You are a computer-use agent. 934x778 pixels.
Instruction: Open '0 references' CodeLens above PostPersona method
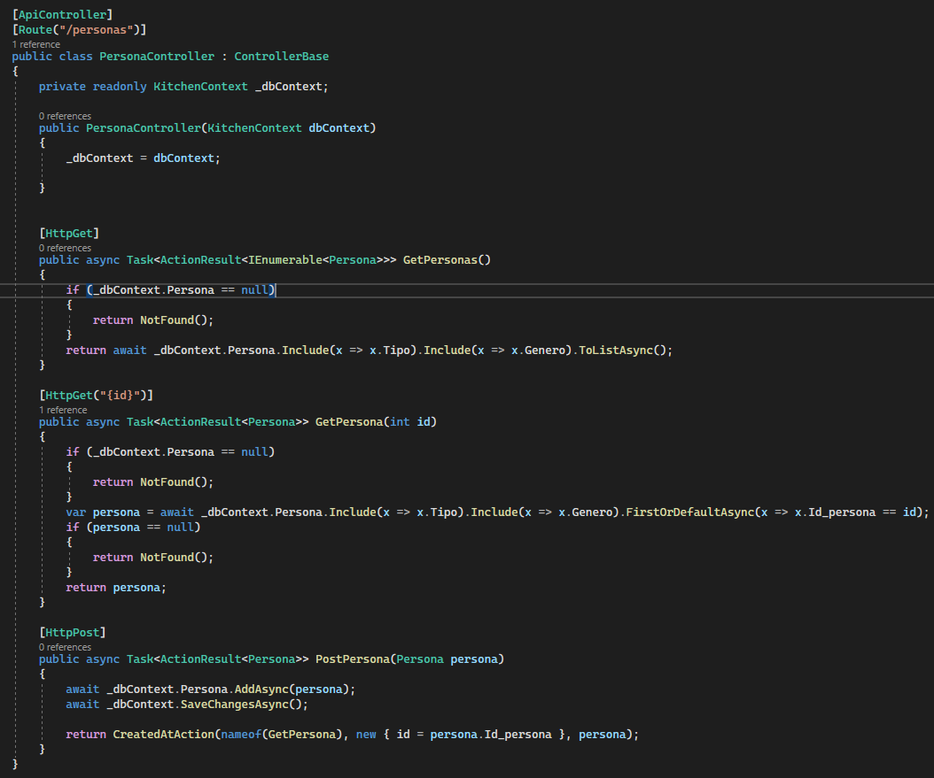65,647
